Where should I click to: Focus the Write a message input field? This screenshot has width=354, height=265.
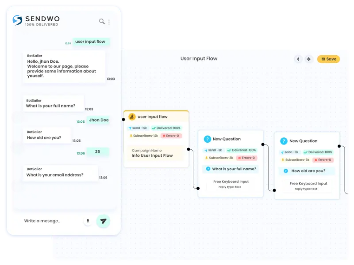tap(52, 221)
